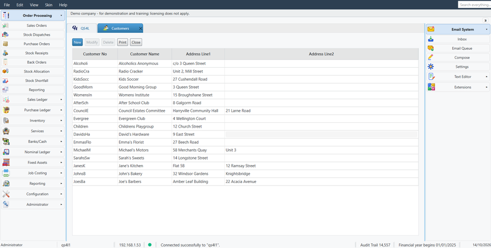Click the Stock Shortfall icon

(x=5, y=81)
